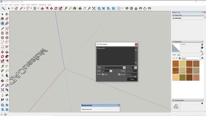Open the Camera menu
Image resolution: width=206 pixels, height=116 pixels.
16,5
